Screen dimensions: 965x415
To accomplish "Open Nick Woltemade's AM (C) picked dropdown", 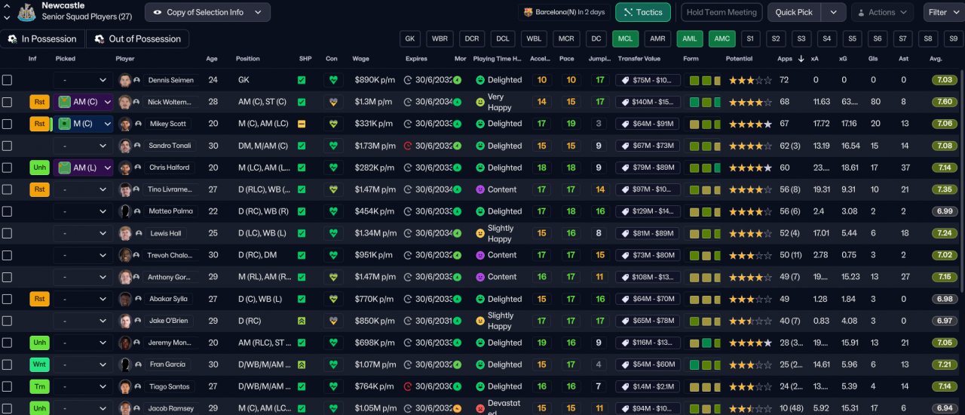I will point(83,102).
